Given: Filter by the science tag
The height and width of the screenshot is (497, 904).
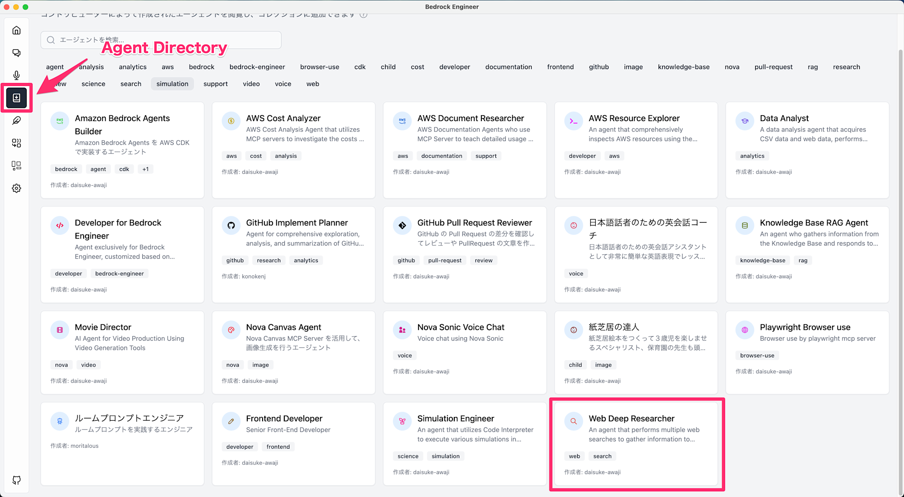Looking at the screenshot, I should coord(93,84).
